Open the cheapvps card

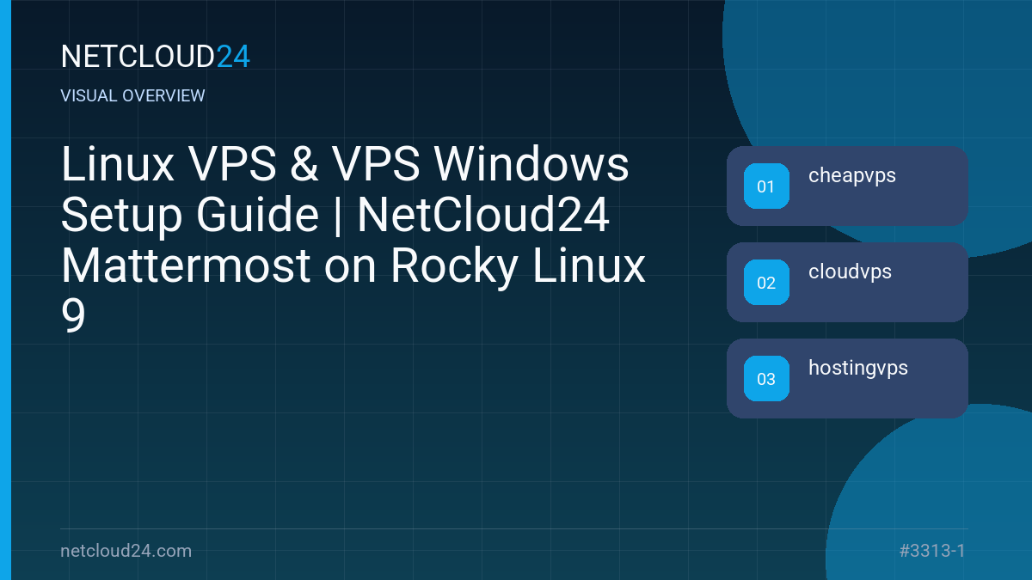pos(847,186)
